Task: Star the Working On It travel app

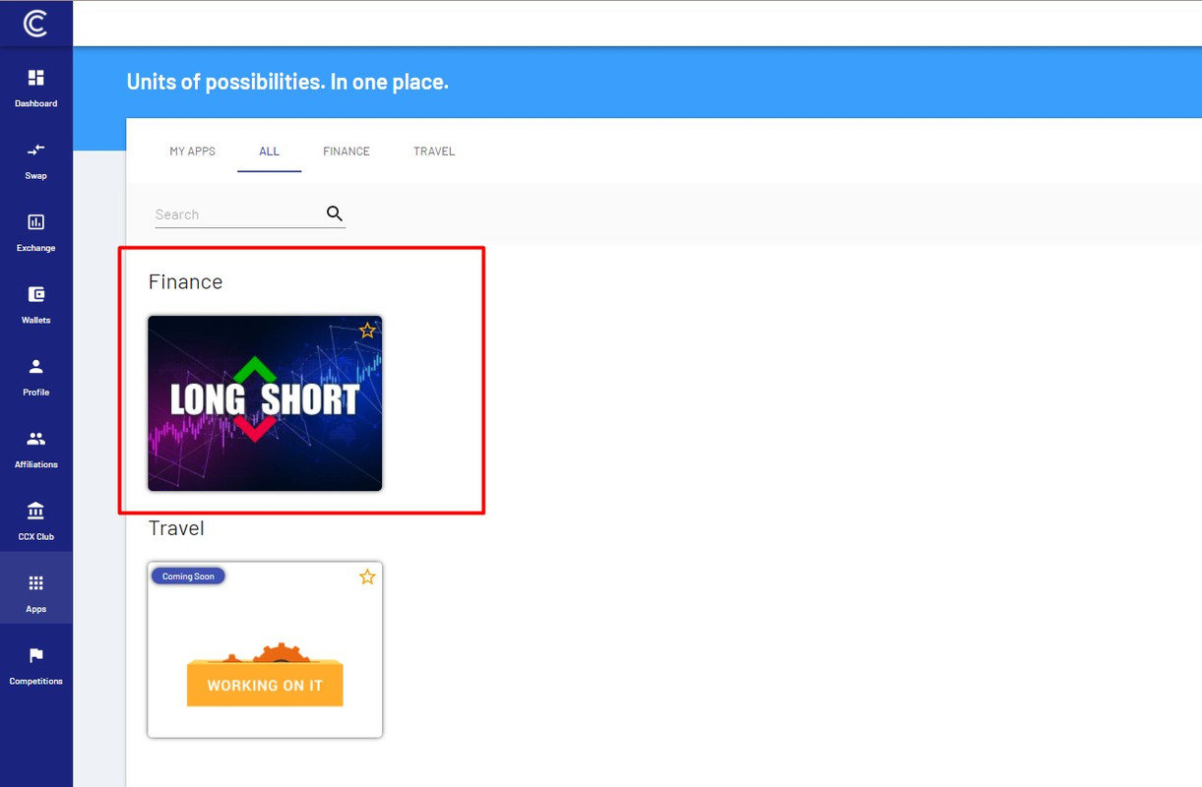Action: pos(367,576)
